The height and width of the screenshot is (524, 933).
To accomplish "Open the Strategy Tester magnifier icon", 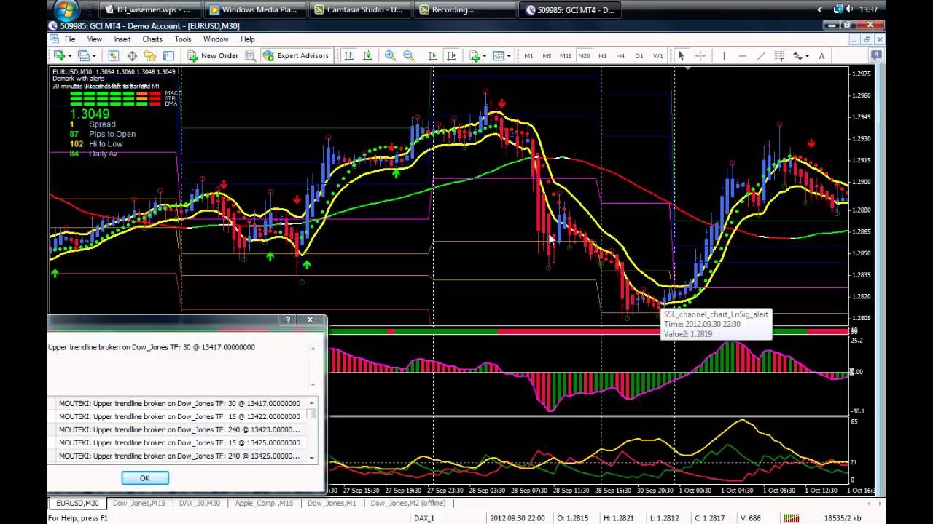I will click(250, 56).
